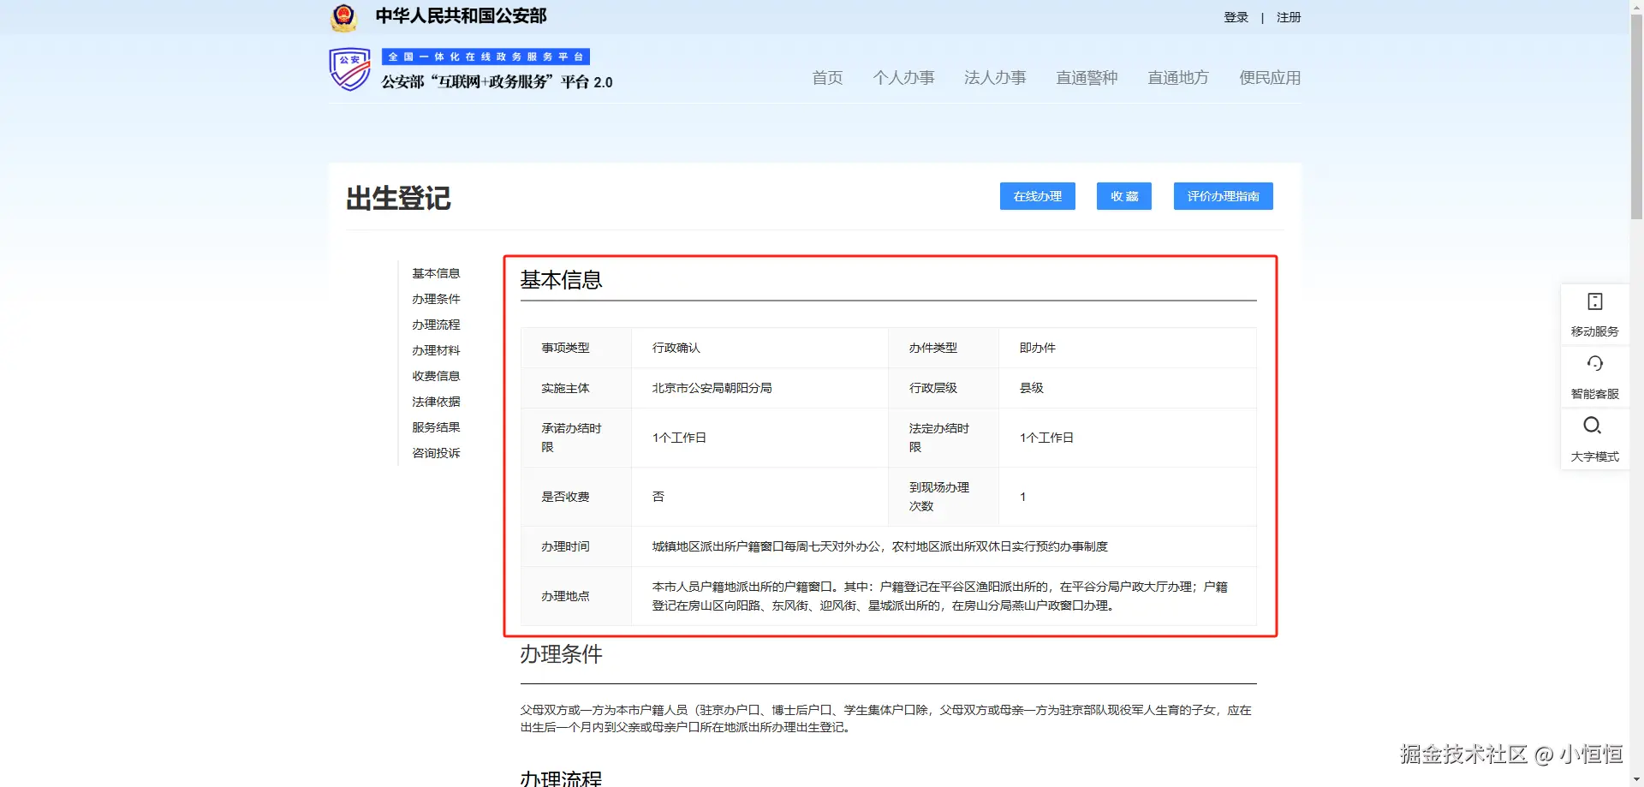Image resolution: width=1644 pixels, height=787 pixels.
Task: Click the 城镇地区派出所户籍窗口 office hours text
Action: (x=879, y=546)
